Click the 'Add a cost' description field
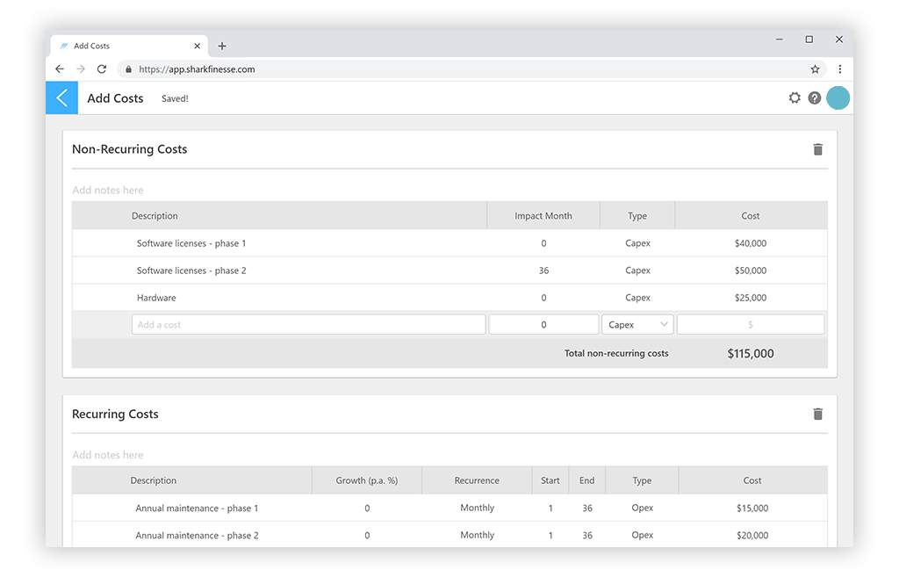The width and height of the screenshot is (899, 577). [308, 325]
